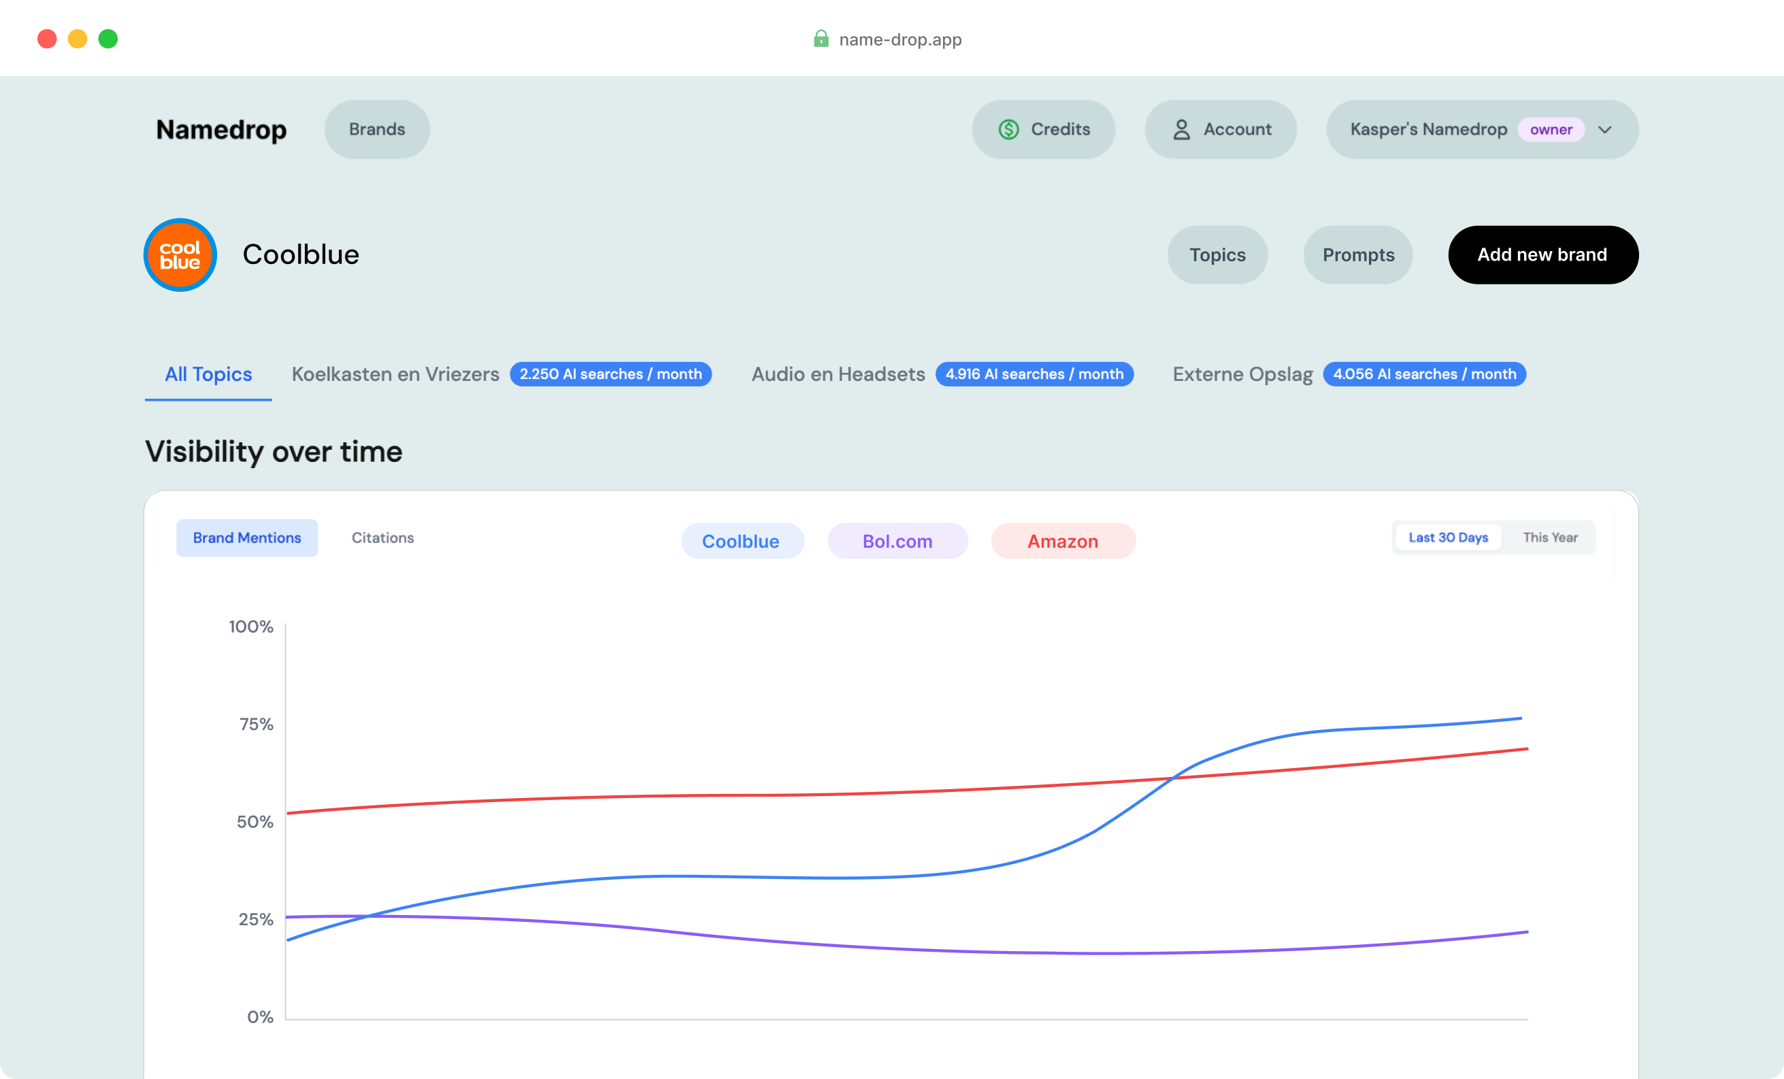The height and width of the screenshot is (1079, 1784).
Task: Click the 25% axis label
Action: pos(256,920)
